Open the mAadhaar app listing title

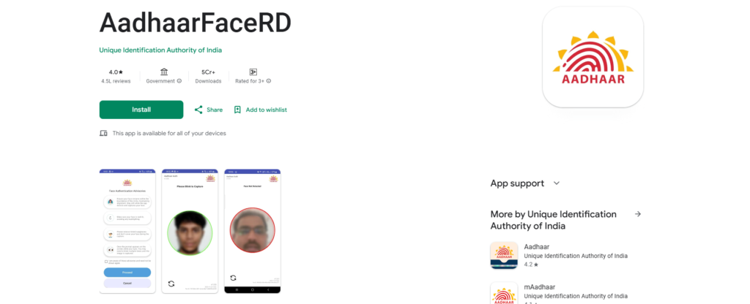pyautogui.click(x=540, y=287)
